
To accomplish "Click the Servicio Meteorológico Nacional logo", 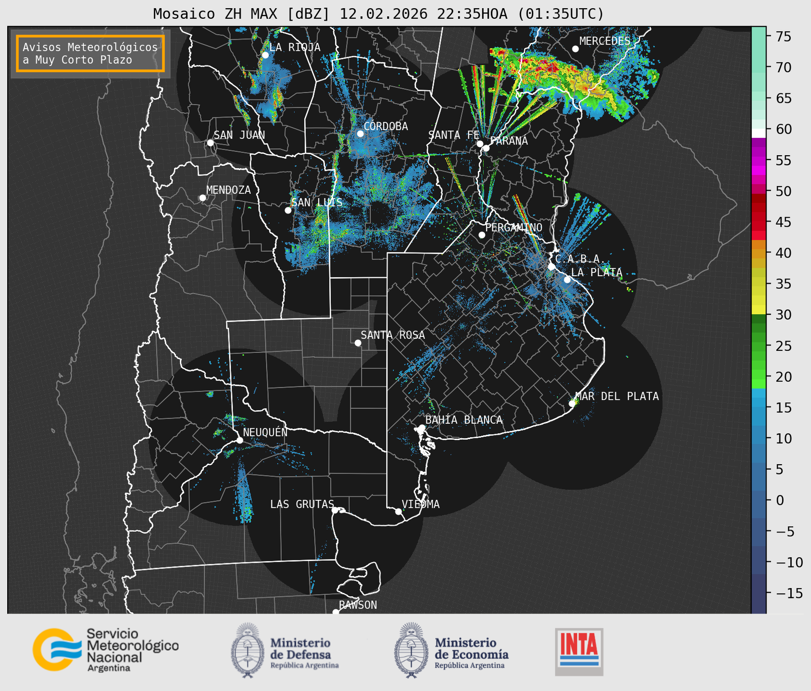I will 105,650.
